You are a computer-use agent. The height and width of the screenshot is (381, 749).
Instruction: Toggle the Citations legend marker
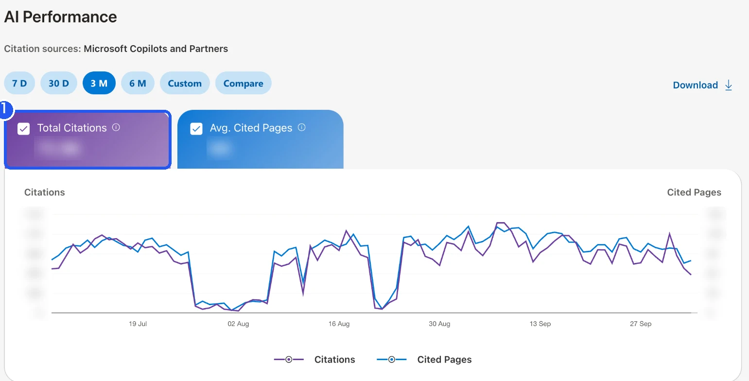[x=289, y=360]
